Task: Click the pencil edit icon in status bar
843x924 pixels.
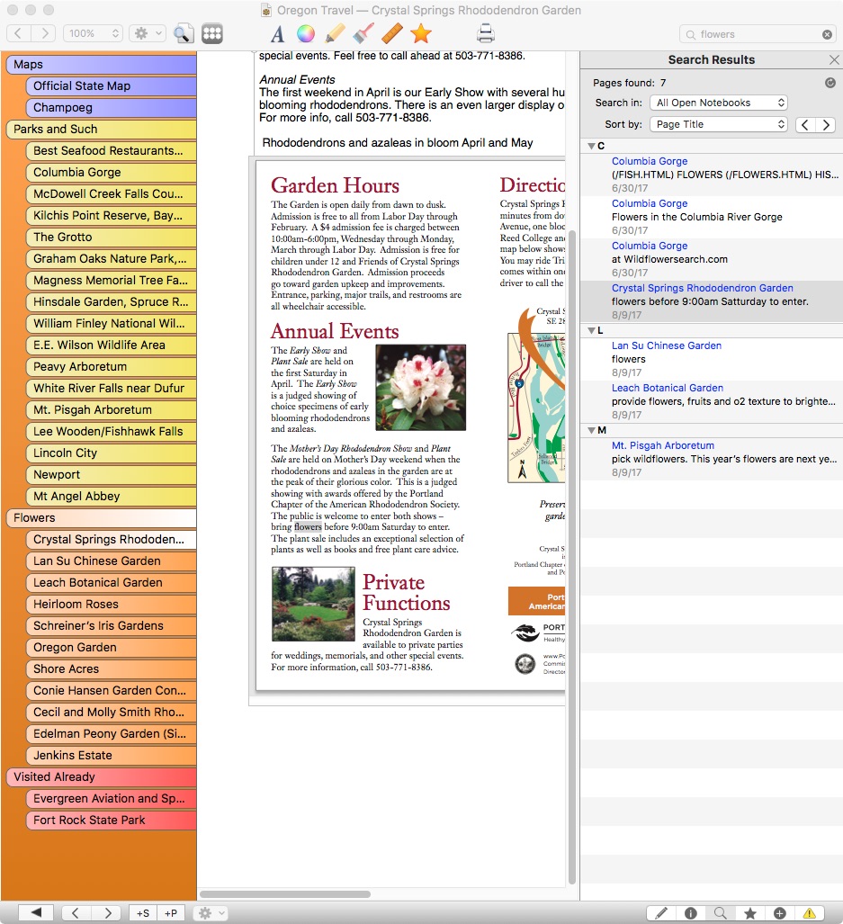Action: coord(661,913)
